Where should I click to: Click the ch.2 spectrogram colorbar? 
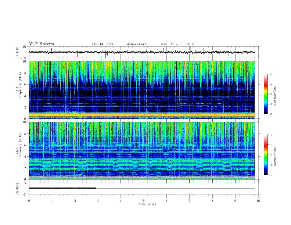(266, 155)
